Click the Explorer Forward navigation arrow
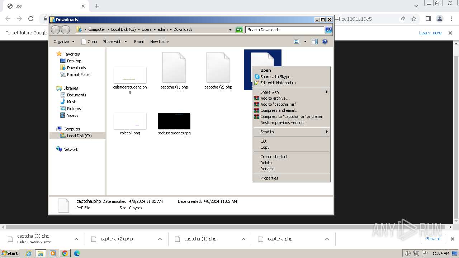The height and width of the screenshot is (258, 459). tap(65, 30)
